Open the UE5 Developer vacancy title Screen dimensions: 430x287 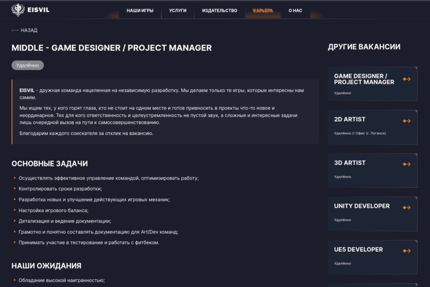point(358,250)
